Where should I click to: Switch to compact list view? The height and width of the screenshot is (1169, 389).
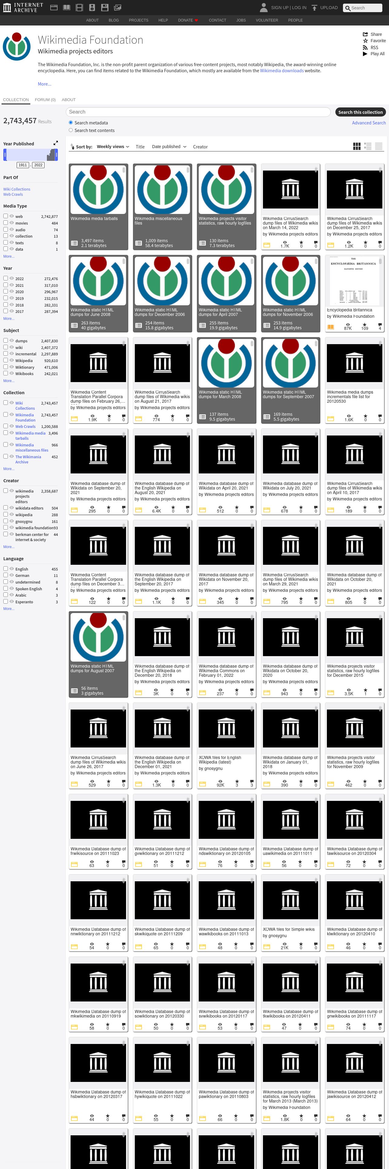coord(379,146)
